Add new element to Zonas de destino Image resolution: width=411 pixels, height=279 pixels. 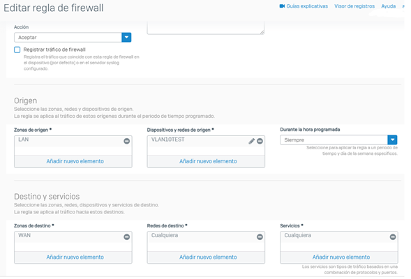click(x=75, y=257)
